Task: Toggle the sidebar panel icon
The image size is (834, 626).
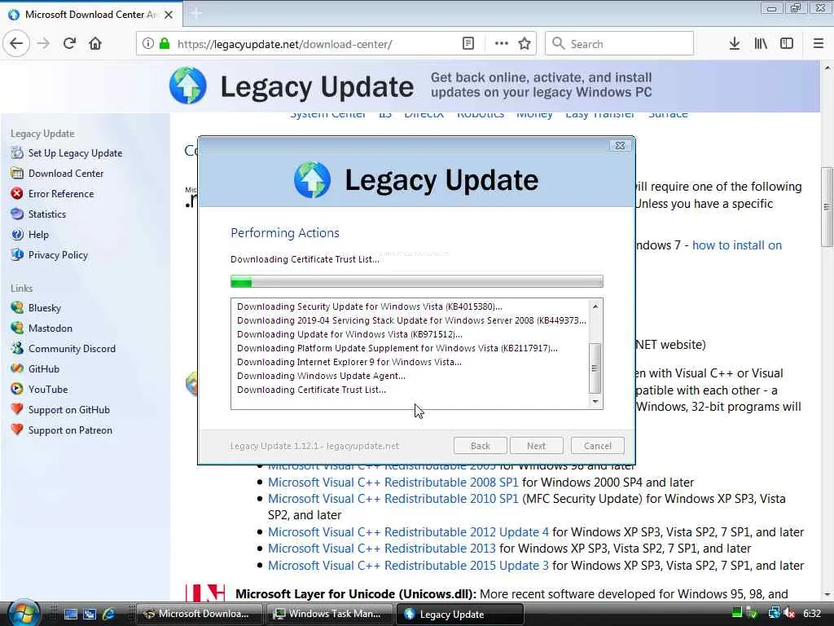Action: [787, 44]
